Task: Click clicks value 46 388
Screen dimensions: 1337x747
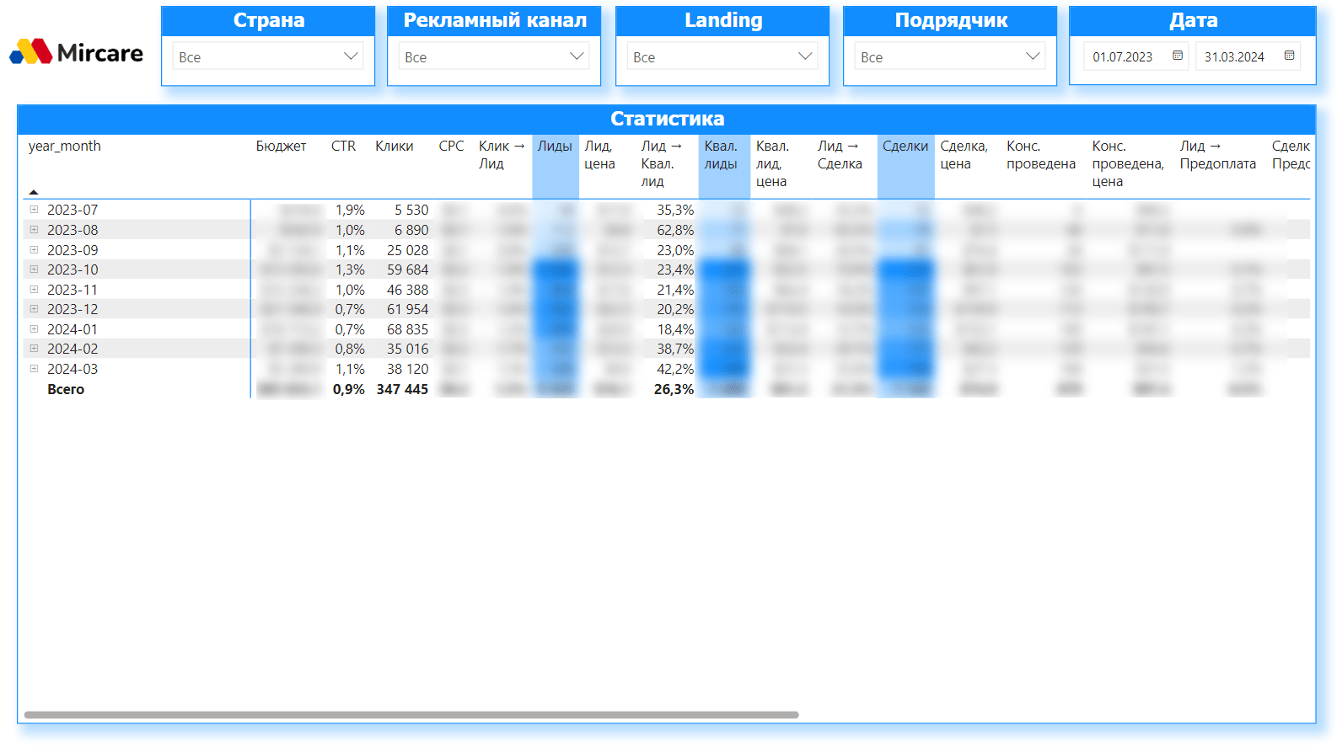Action: coord(408,290)
